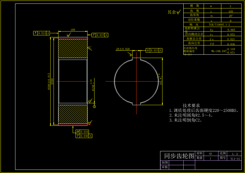Select the Fβ value 0.026
The height and width of the screenshot is (173, 245).
tap(231, 44)
